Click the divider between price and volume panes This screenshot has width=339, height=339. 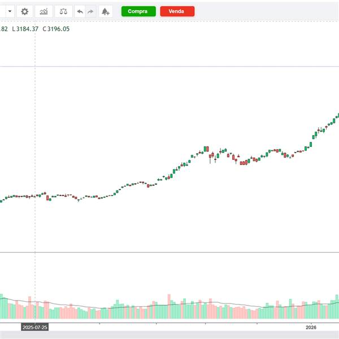click(169, 253)
